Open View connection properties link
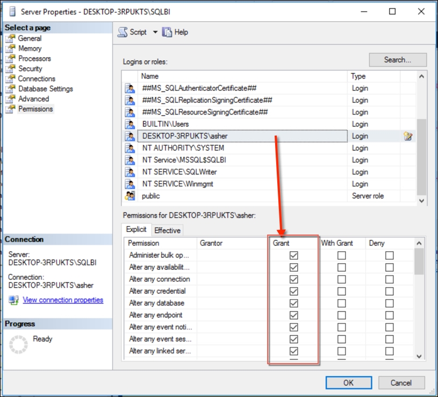The height and width of the screenshot is (397, 438). (63, 300)
